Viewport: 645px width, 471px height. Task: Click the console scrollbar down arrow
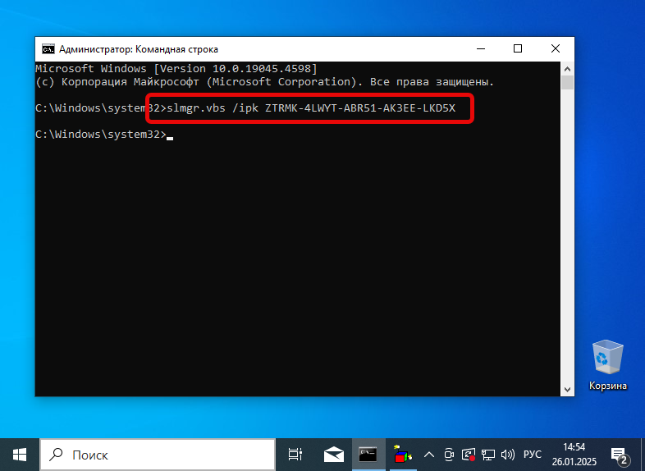(x=567, y=389)
